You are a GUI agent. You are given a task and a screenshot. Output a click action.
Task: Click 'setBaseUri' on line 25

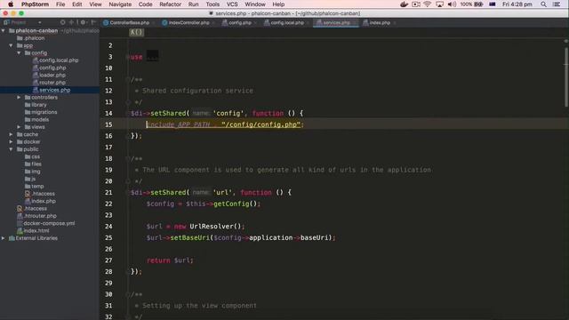(x=189, y=237)
